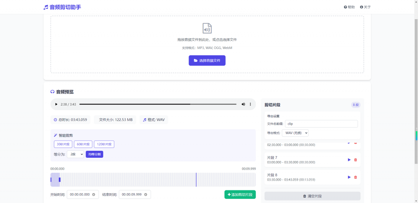The width and height of the screenshot is (418, 203).
Task: Open the 等分为 segments dropdown
Action: point(76,154)
